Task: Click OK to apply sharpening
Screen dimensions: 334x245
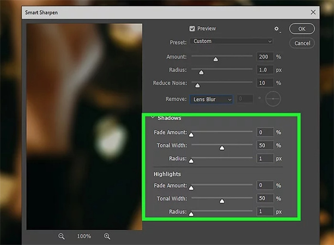Action: coord(302,29)
